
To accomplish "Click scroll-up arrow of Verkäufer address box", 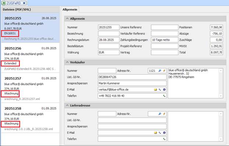I will point(221,71).
